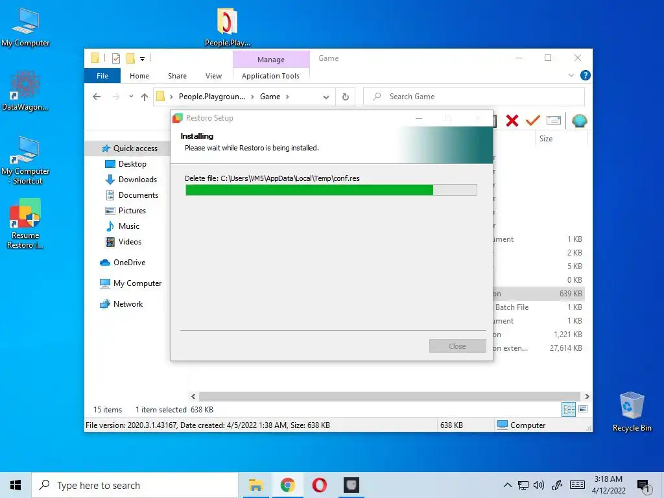Click the Close button in Restoro Setup
Image resolution: width=664 pixels, height=498 pixels.
[457, 346]
